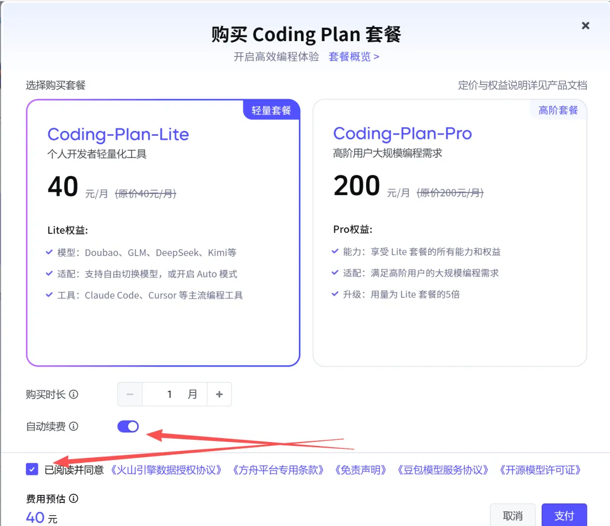Close the Coding Plan purchase dialog
This screenshot has height=526, width=610.
pos(585,25)
